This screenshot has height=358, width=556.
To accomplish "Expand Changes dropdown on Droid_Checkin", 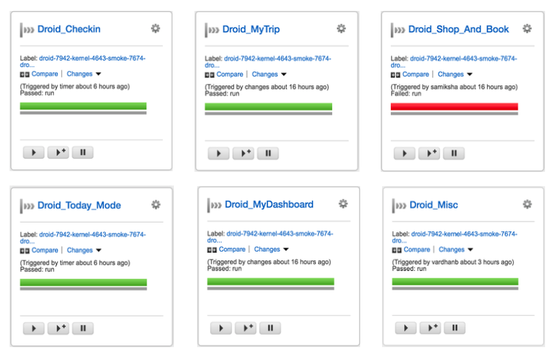I will [x=85, y=74].
